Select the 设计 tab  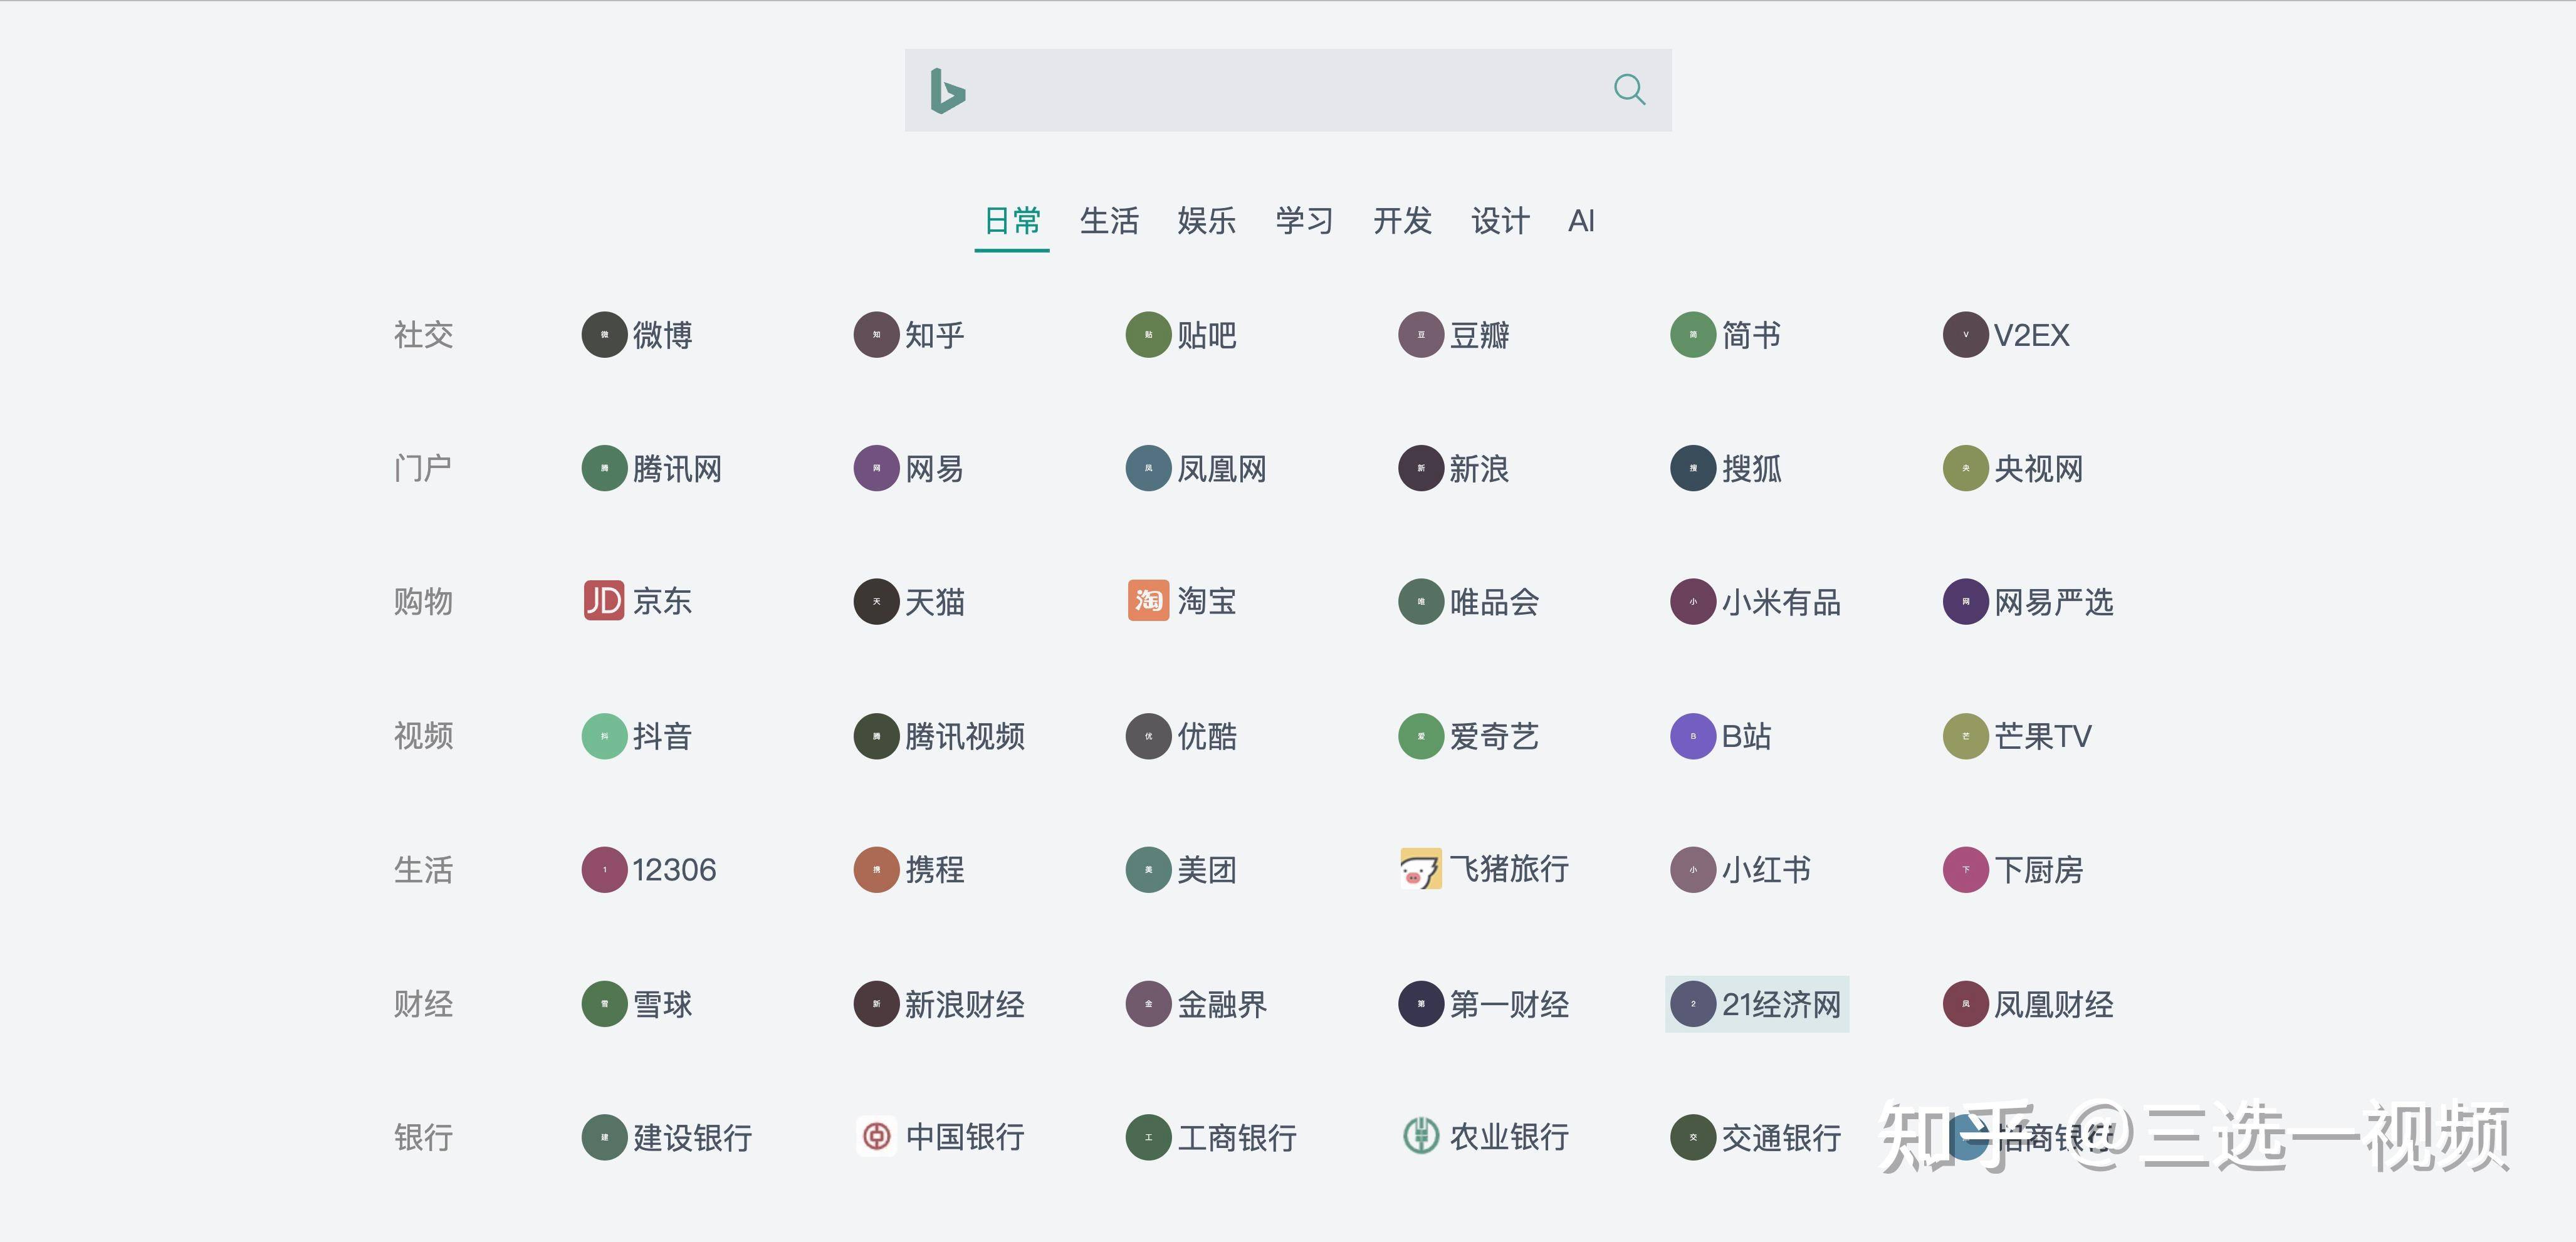tap(1500, 220)
